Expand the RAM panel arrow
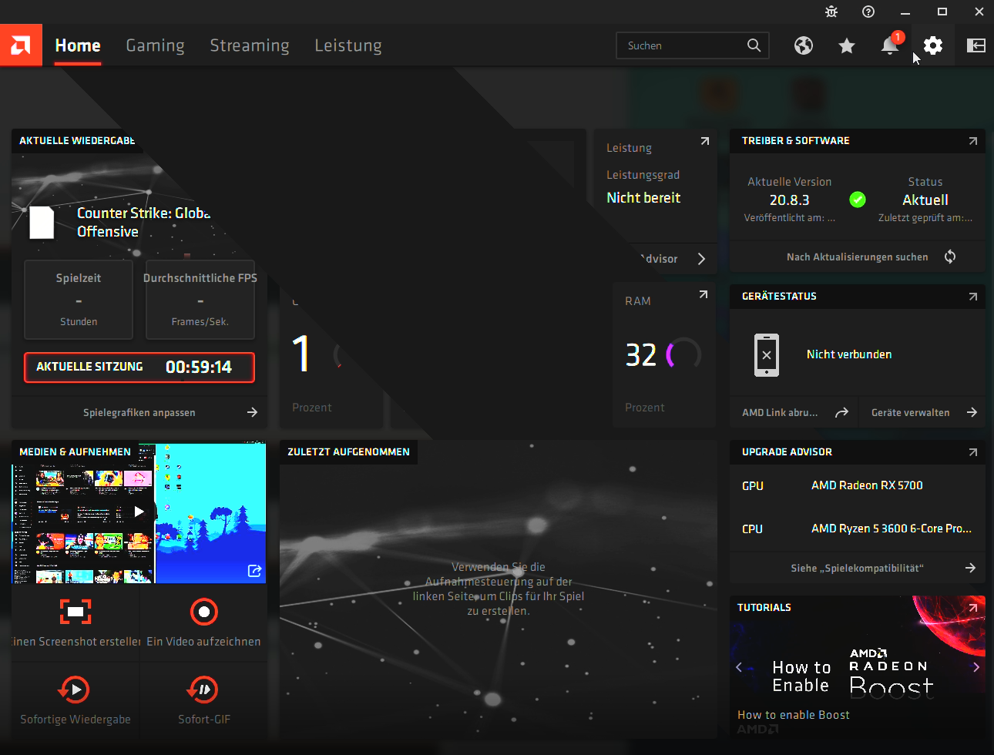Viewport: 994px width, 755px height. (703, 294)
